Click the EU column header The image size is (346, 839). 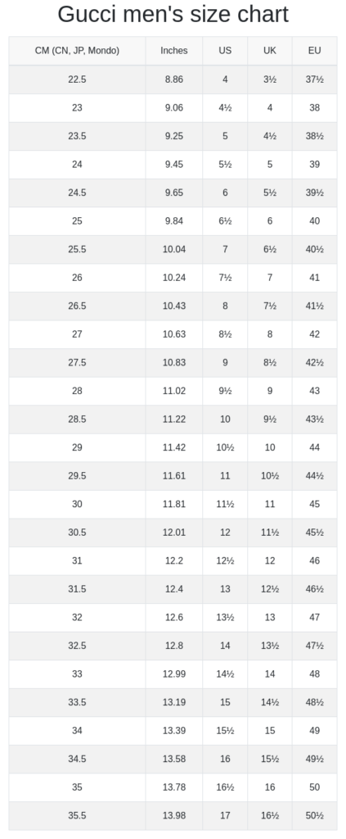point(314,51)
